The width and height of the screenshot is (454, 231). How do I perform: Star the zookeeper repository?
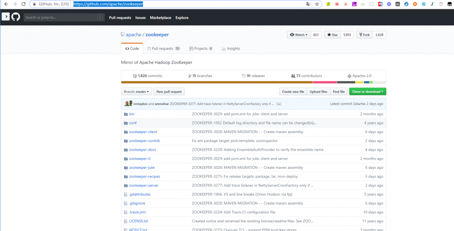pyautogui.click(x=332, y=35)
